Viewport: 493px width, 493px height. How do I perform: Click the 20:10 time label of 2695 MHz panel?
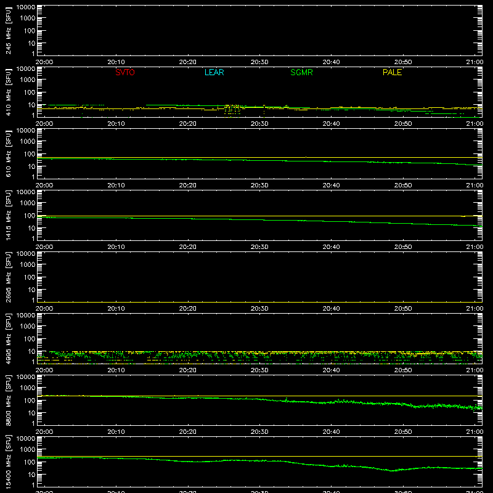pos(116,309)
